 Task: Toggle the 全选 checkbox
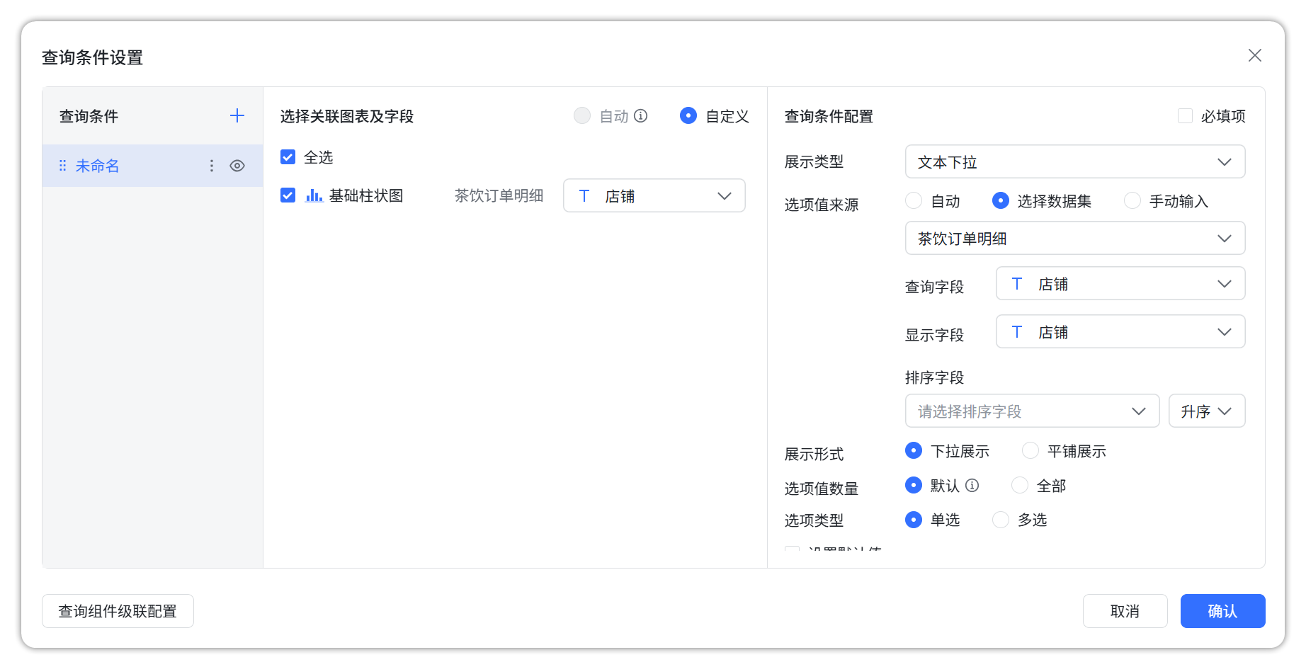(288, 156)
